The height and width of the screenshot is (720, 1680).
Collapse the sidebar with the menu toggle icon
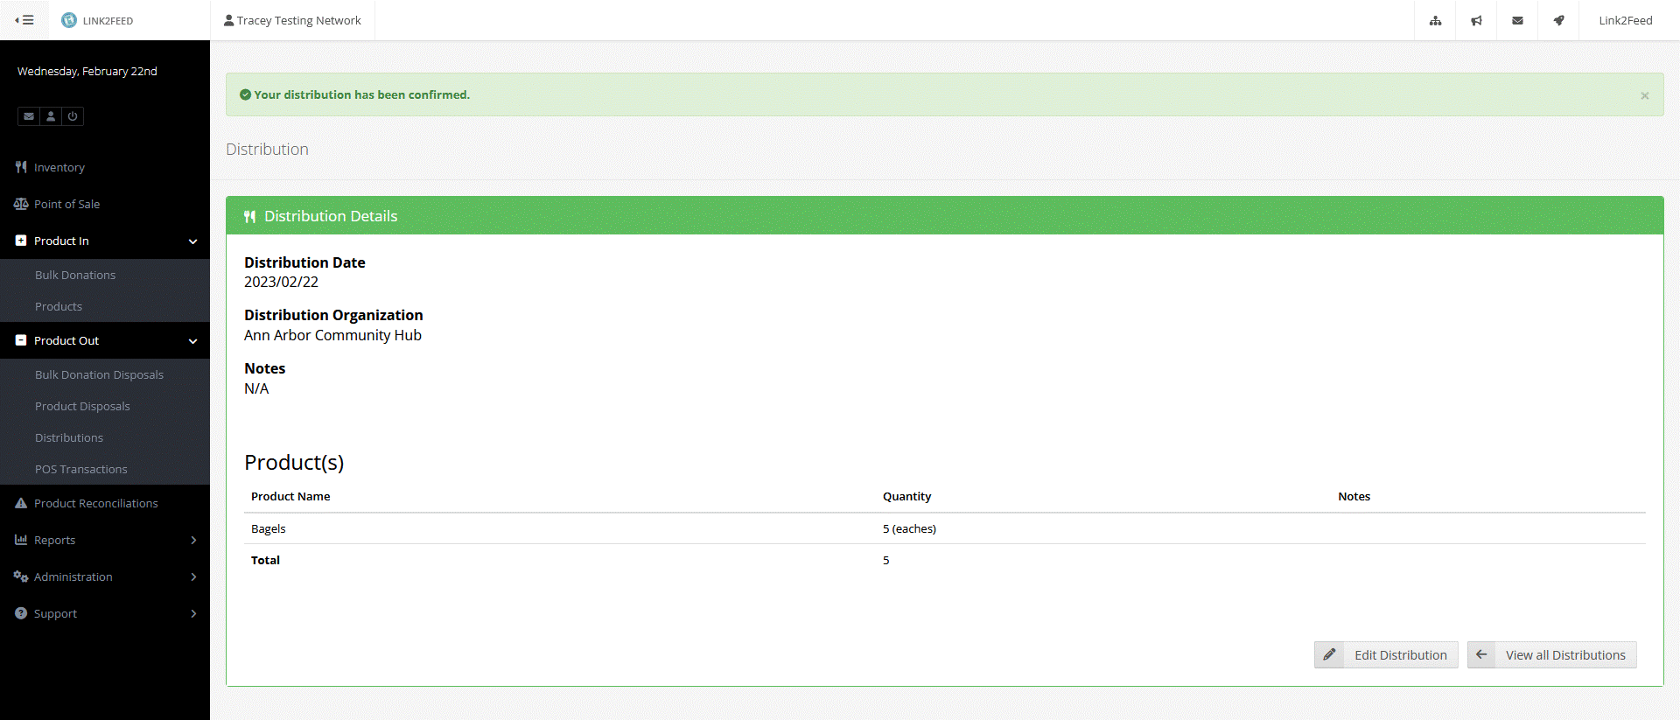point(24,20)
